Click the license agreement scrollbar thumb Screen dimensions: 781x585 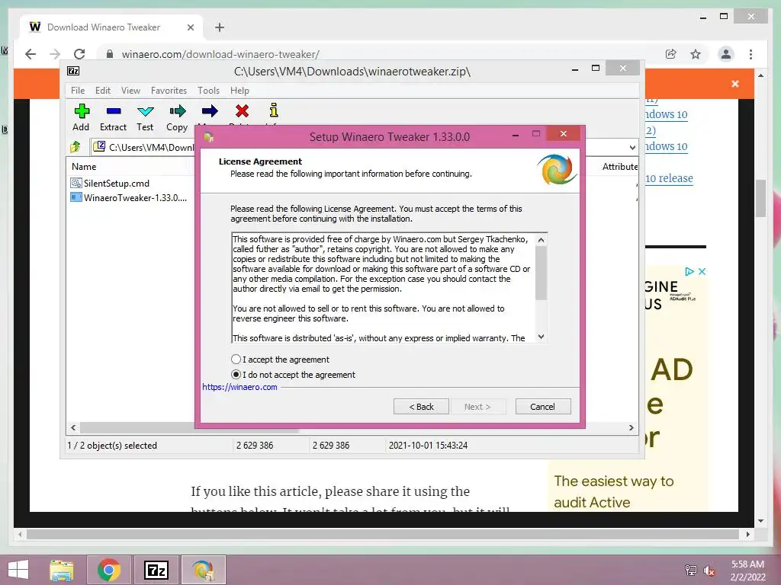click(542, 273)
